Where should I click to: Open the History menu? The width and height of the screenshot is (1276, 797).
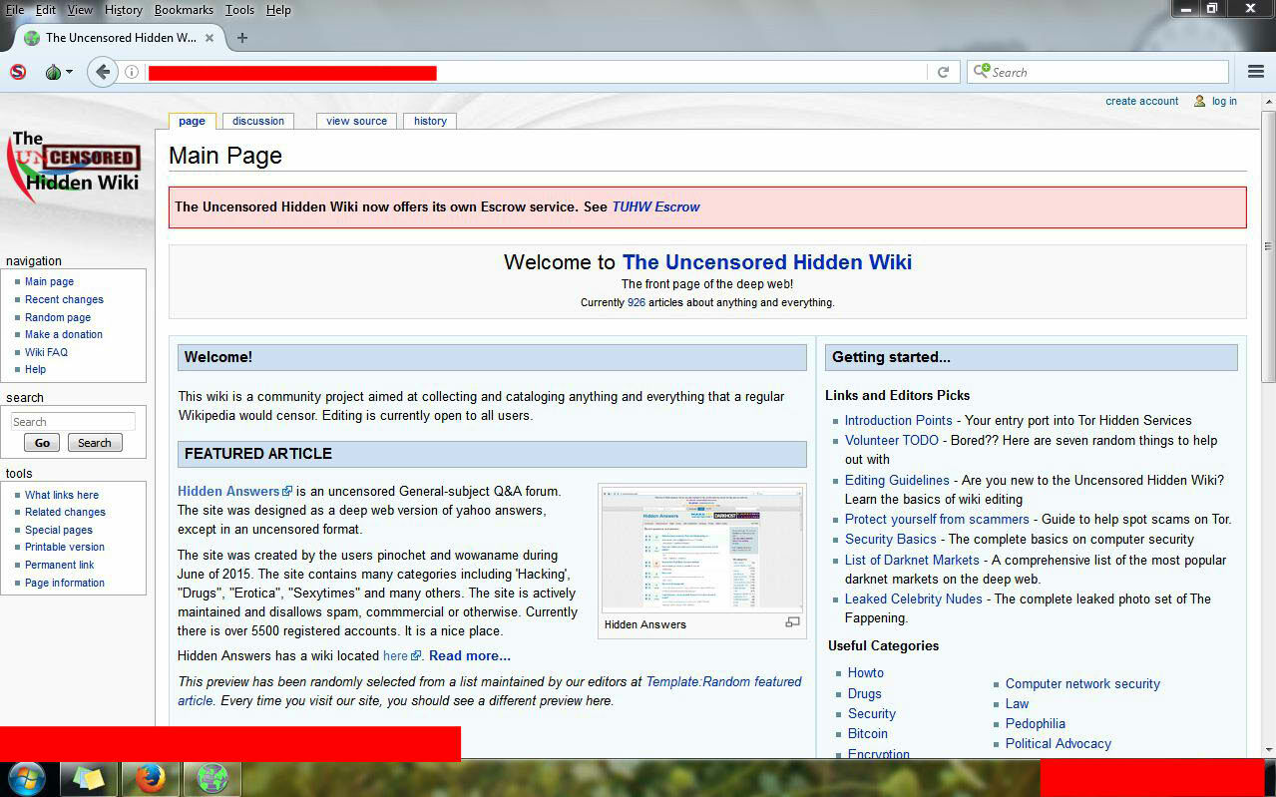point(124,10)
